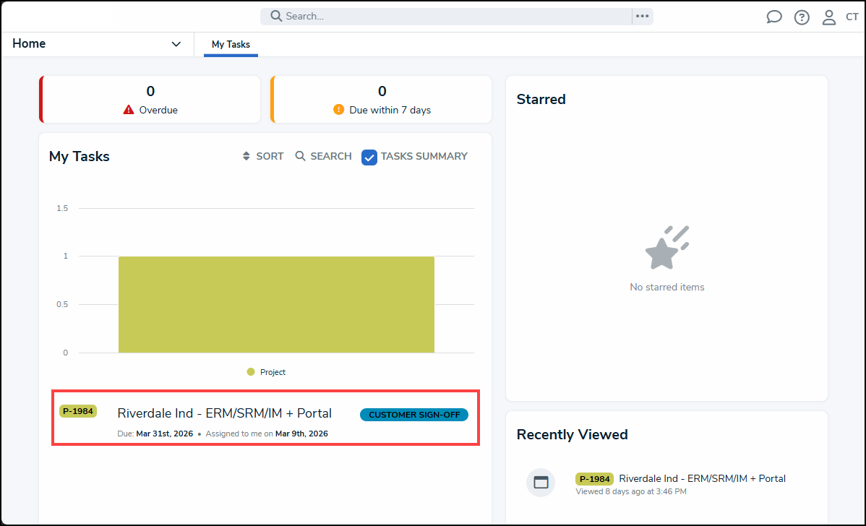The width and height of the screenshot is (866, 526).
Task: Click the Project legend color dot
Action: point(251,372)
